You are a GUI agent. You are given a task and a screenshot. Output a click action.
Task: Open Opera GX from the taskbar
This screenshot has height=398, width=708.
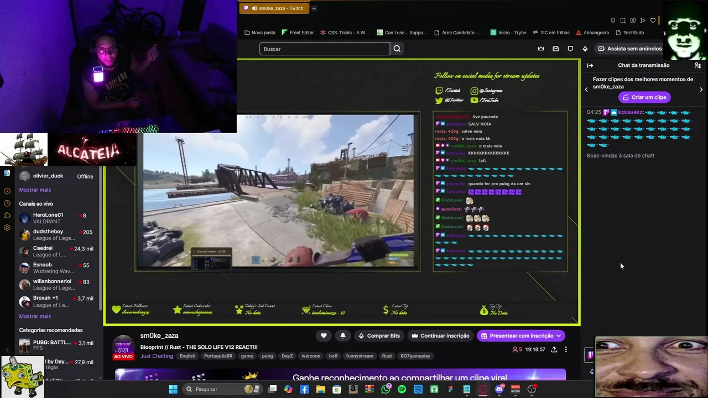coord(483,389)
